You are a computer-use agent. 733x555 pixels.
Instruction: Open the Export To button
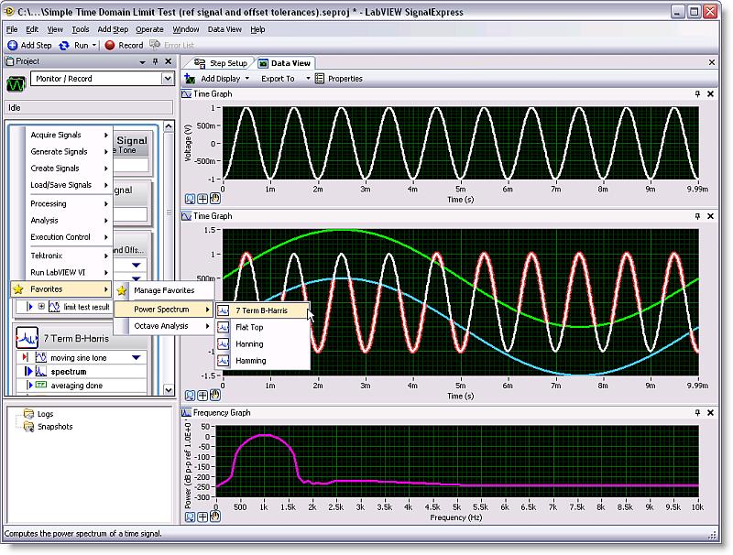(278, 79)
